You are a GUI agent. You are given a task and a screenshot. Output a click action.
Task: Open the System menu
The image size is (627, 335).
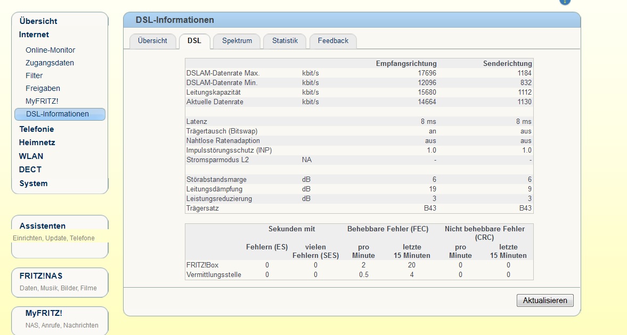(x=33, y=183)
